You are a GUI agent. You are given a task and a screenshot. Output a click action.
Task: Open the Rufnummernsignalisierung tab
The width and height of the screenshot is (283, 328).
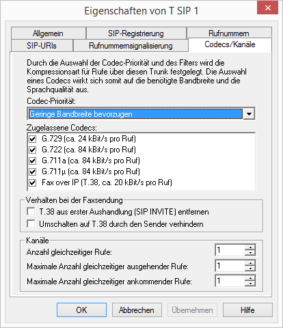click(x=131, y=46)
